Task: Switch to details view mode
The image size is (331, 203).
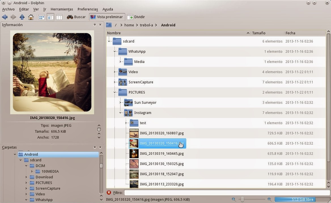Action: click(x=50, y=17)
